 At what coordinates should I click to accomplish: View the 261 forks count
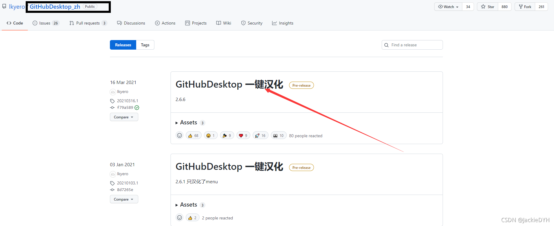[541, 7]
